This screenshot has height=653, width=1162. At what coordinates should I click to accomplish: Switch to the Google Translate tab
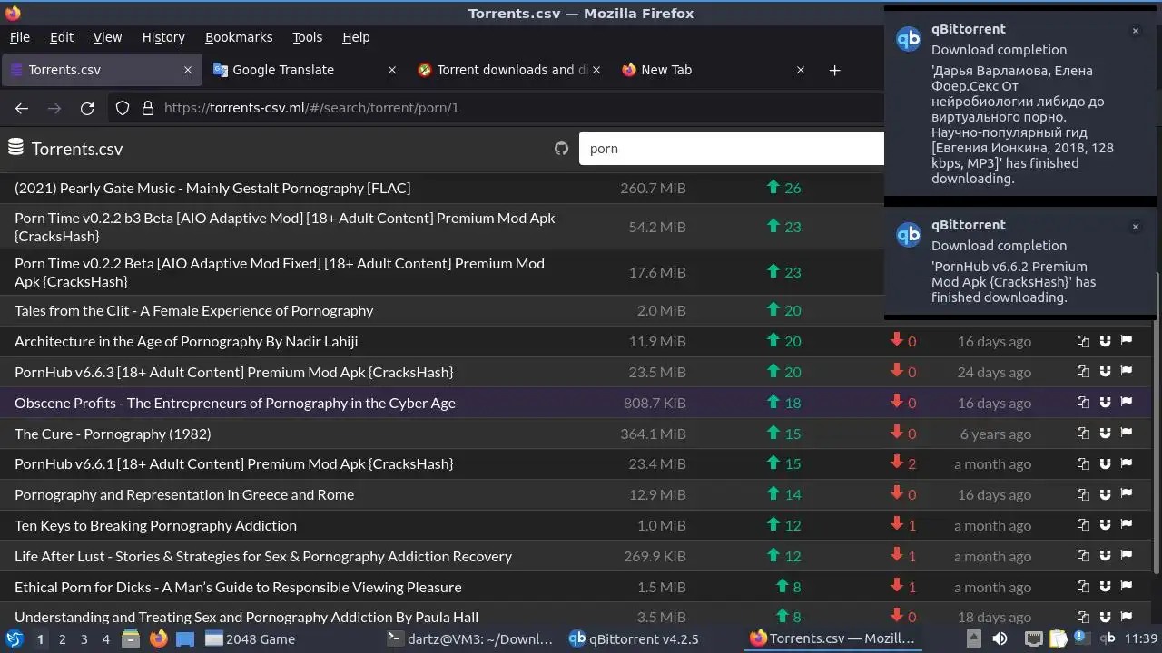pos(283,70)
